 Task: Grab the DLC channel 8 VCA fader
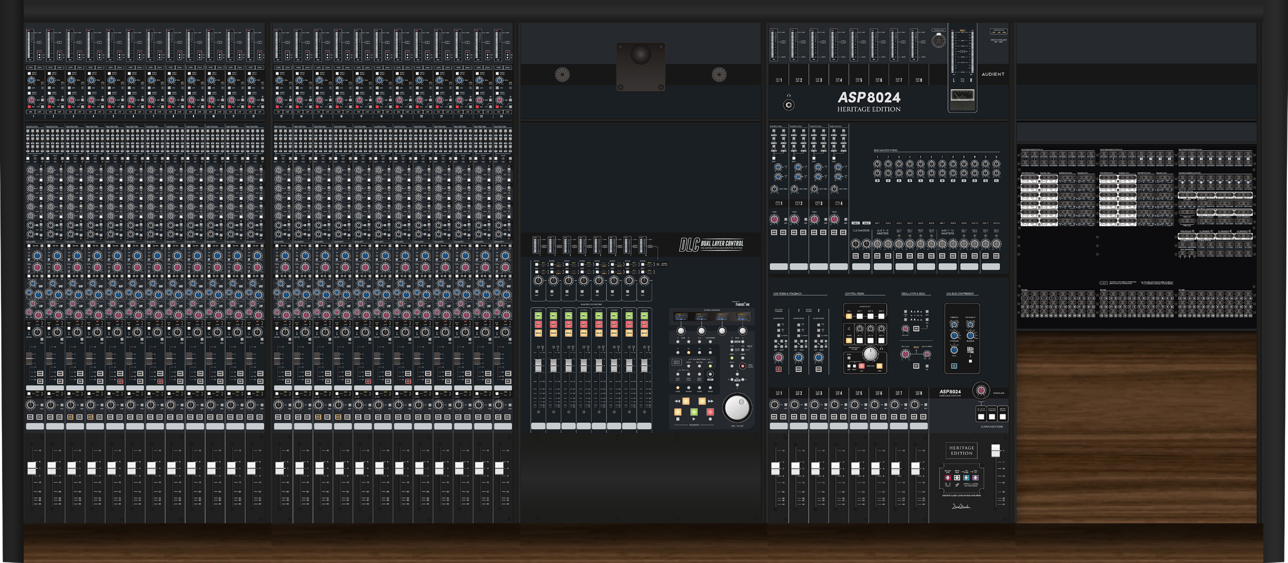coord(644,365)
